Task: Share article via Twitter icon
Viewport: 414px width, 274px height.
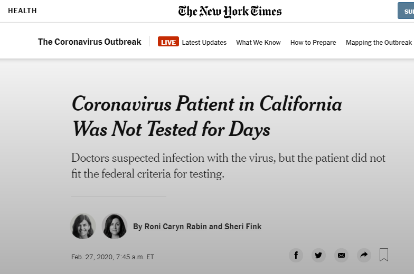Action: point(318,255)
